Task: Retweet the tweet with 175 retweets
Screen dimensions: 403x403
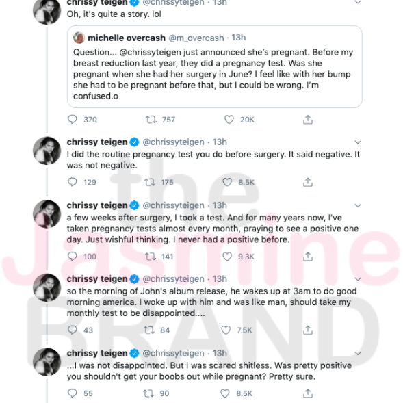Action: click(150, 182)
